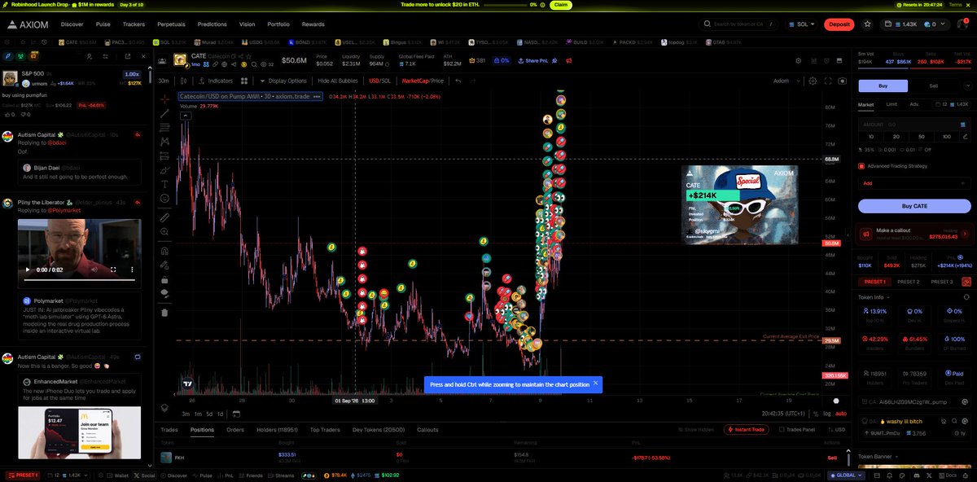This screenshot has width=977, height=482.
Task: Toggle auto scale on the chart
Action: coord(840,413)
